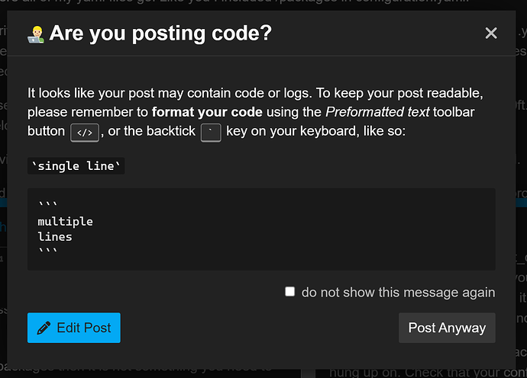
Task: Click inside the multiple lines code block
Action: coord(261,229)
